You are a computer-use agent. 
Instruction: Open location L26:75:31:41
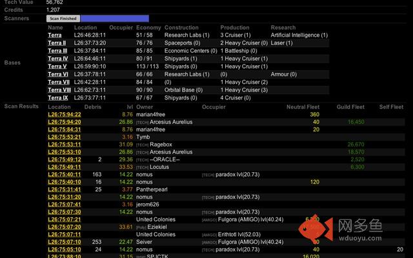pyautogui.click(x=64, y=190)
